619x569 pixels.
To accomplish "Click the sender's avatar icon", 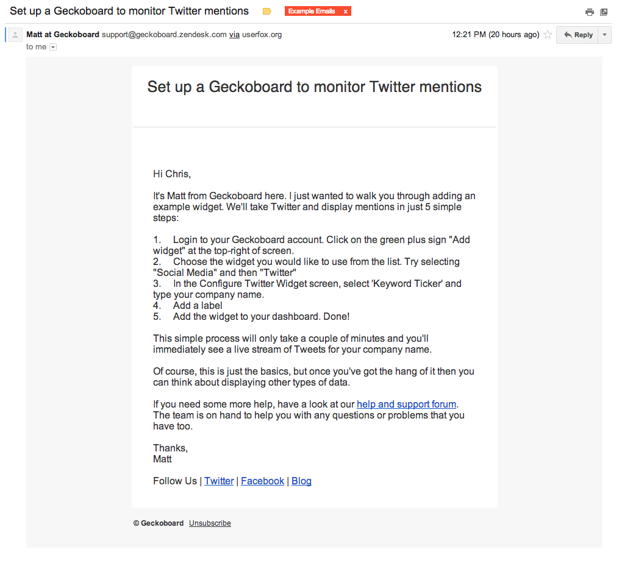I will [x=15, y=35].
